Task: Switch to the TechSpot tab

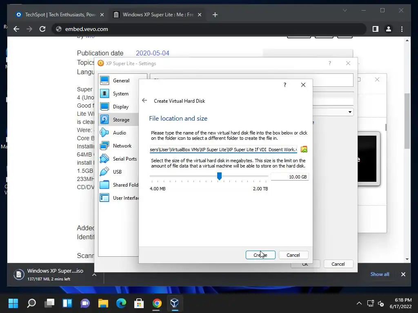Action: [60, 15]
